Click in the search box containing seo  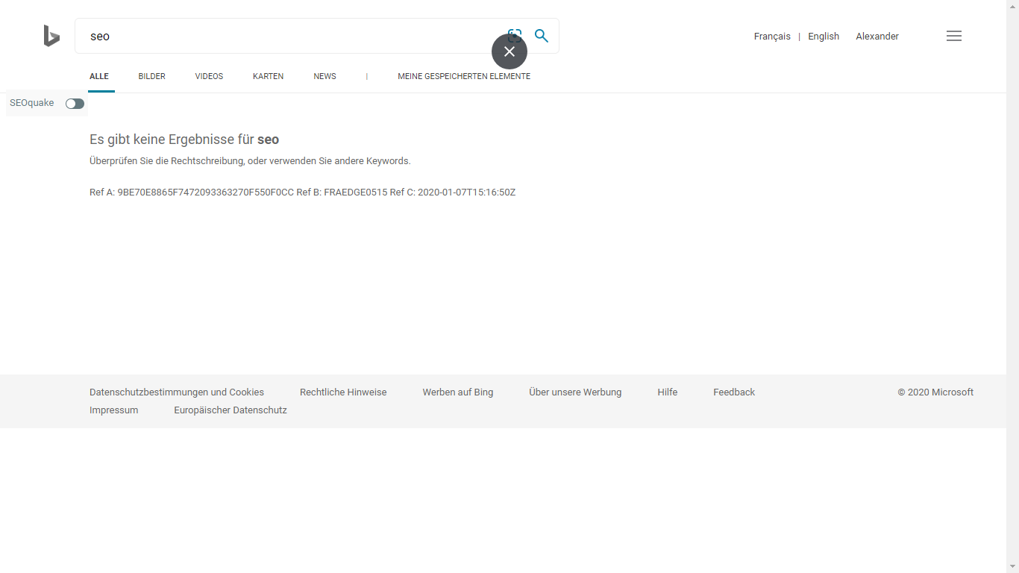(x=291, y=36)
